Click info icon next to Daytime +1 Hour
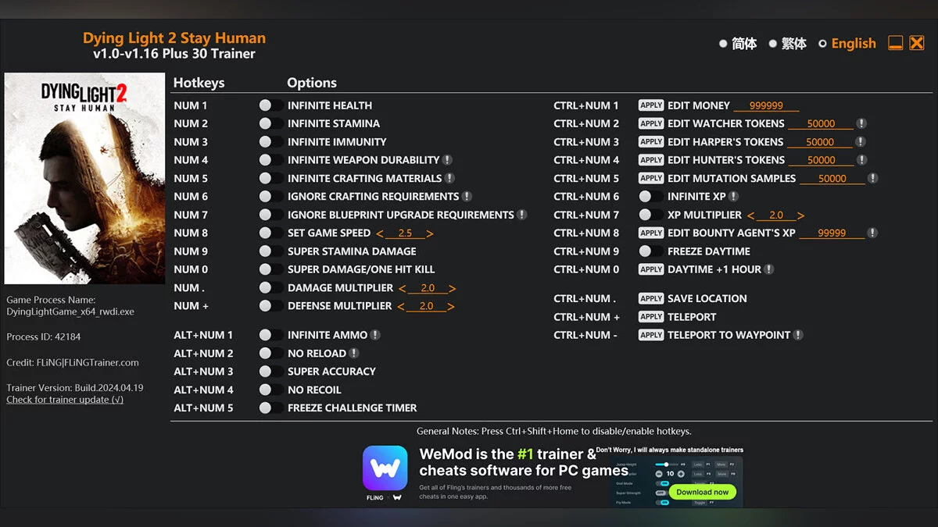This screenshot has width=938, height=527. click(769, 269)
